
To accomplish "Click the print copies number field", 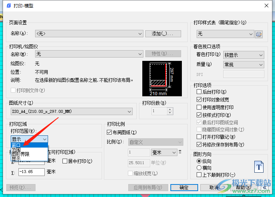I will click(x=159, y=111).
